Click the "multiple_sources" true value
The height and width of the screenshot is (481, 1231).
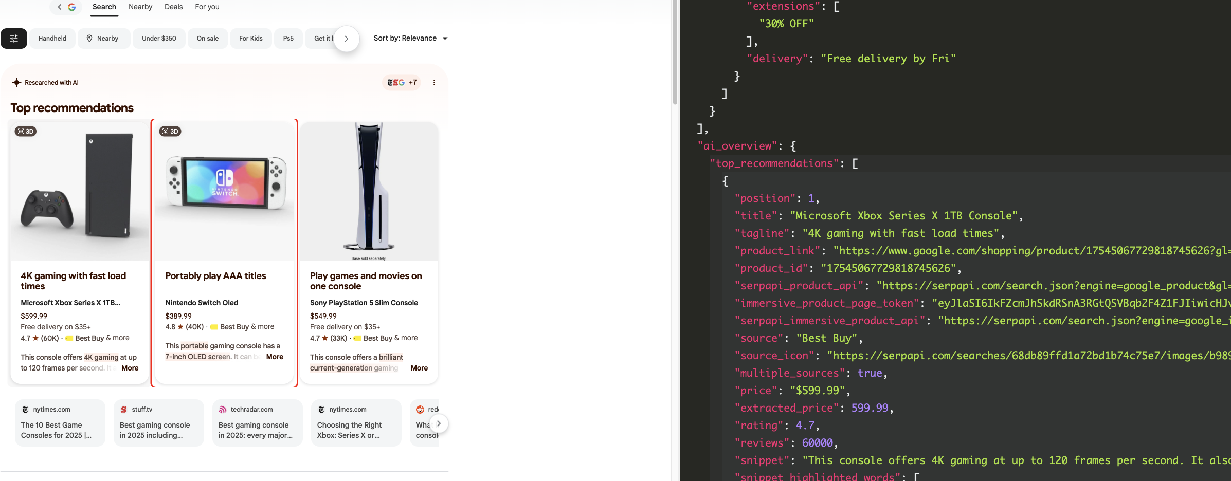pos(870,373)
